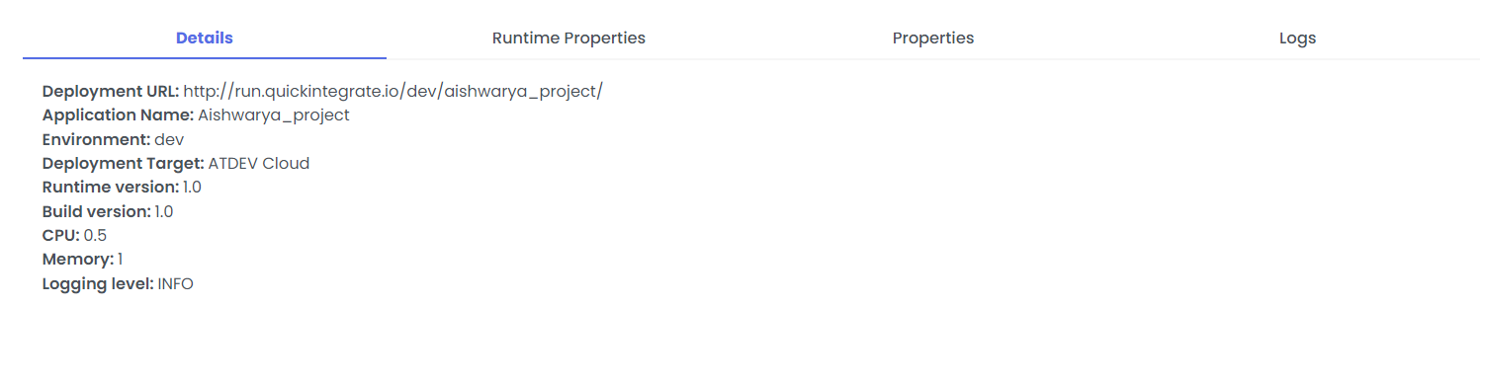Select the ATDEV Cloud value
This screenshot has width=1486, height=383.
(259, 163)
